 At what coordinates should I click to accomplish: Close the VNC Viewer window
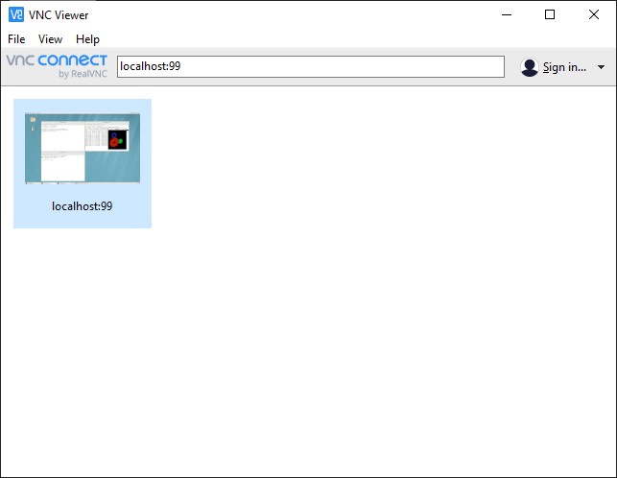click(594, 14)
